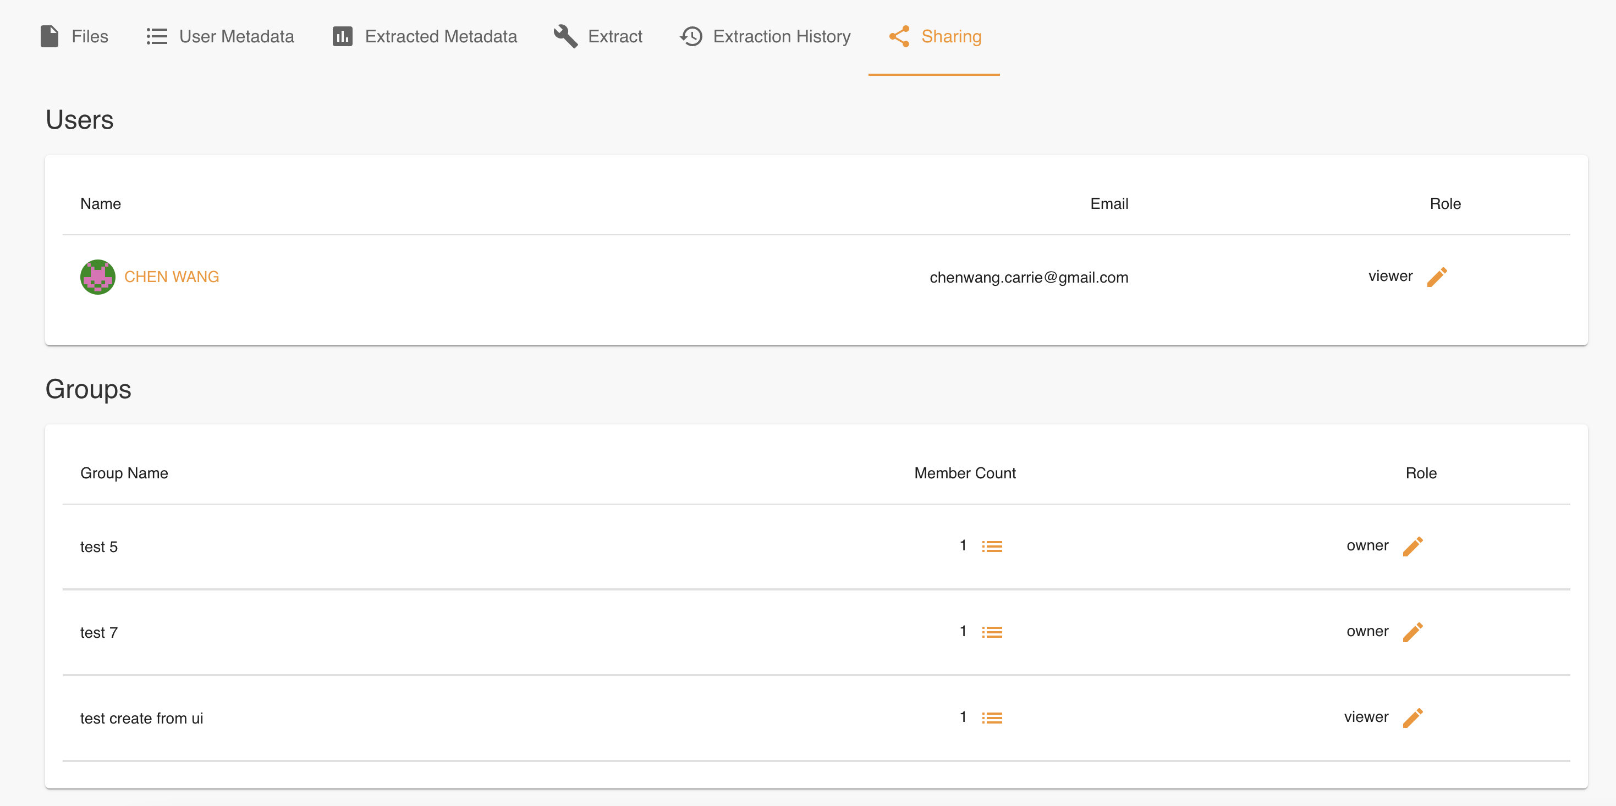Image resolution: width=1616 pixels, height=806 pixels.
Task: Go to the Extract tab
Action: (x=598, y=36)
